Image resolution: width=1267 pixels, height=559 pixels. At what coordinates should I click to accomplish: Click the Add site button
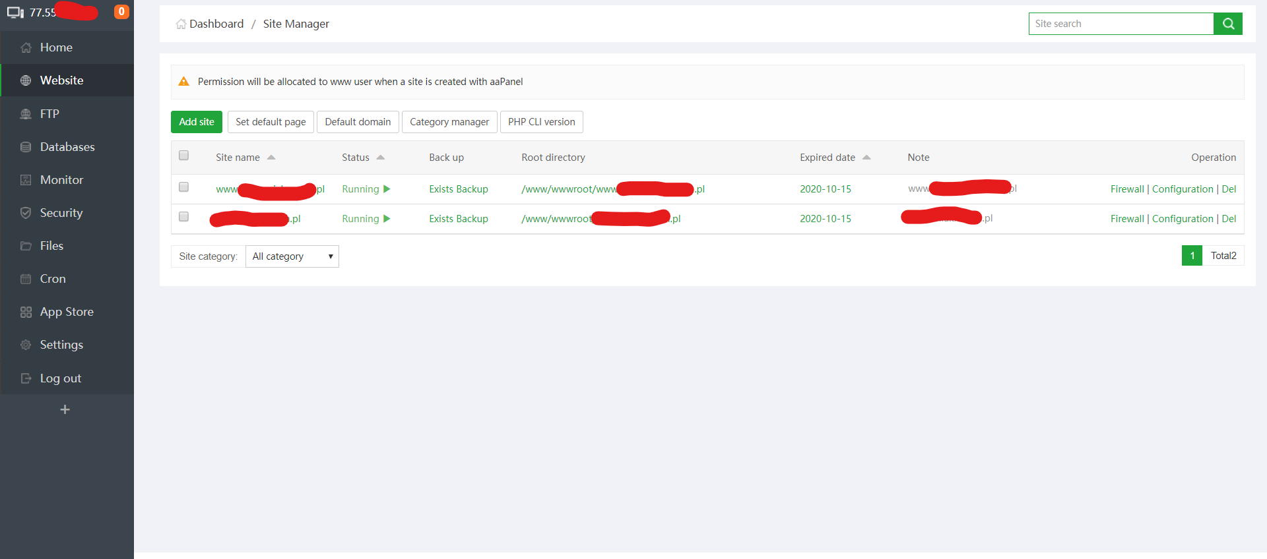pos(197,122)
